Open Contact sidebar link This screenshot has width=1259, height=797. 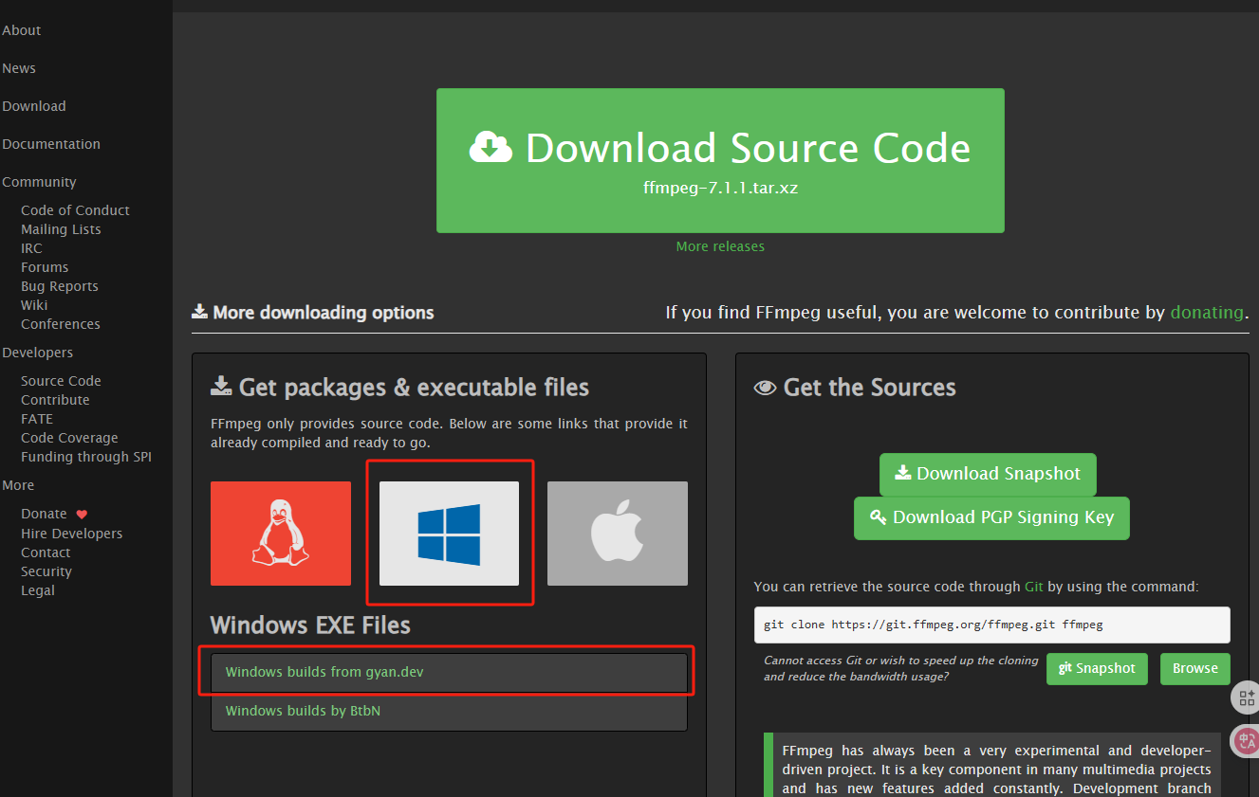(x=46, y=552)
